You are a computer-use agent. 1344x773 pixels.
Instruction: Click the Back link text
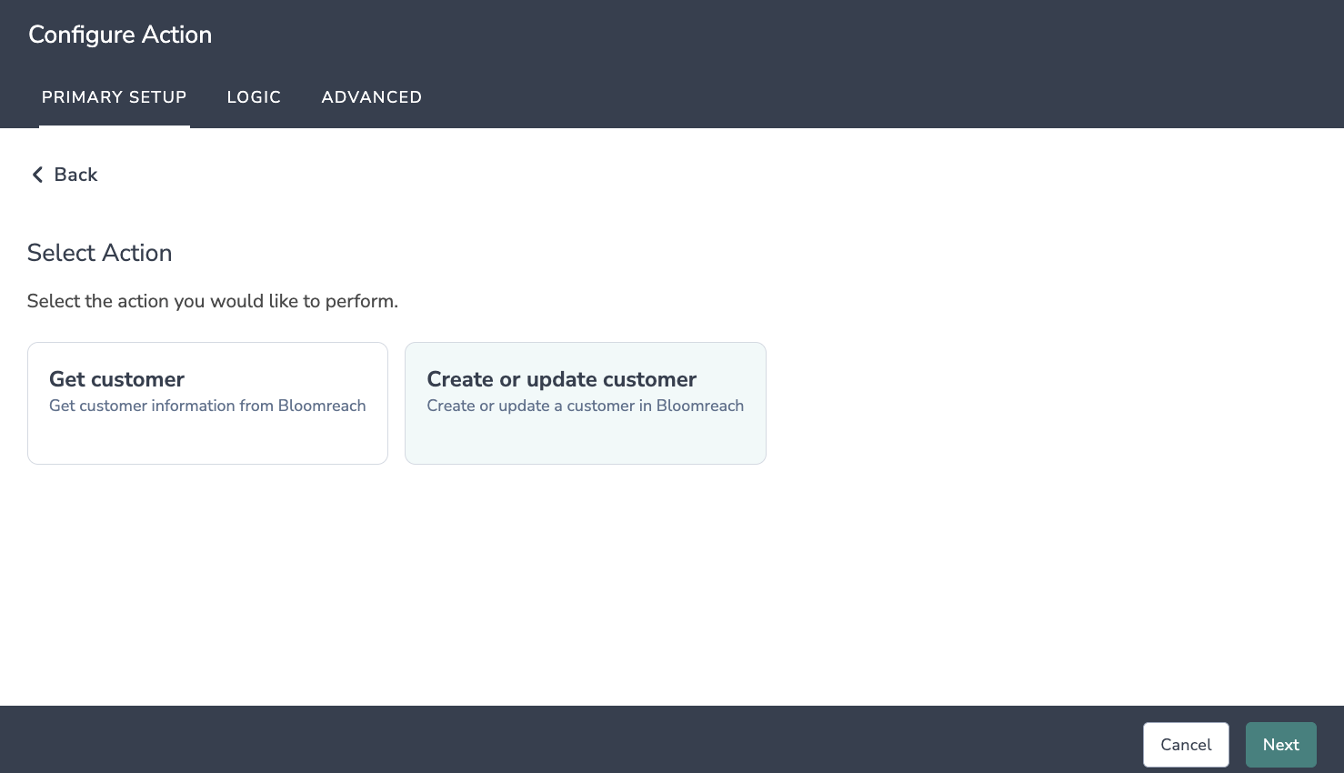(75, 175)
